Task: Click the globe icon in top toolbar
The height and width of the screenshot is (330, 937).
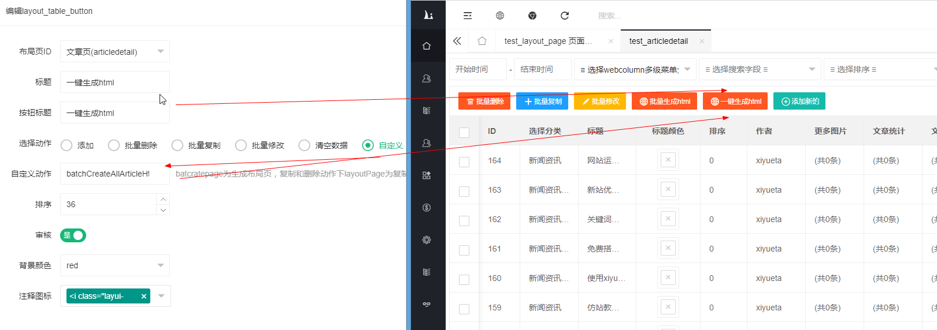Action: click(x=500, y=16)
